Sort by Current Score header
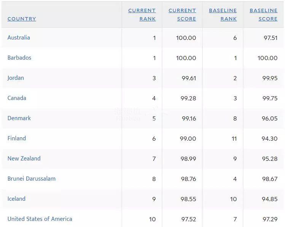This screenshot has width=285, height=227. tap(182, 15)
